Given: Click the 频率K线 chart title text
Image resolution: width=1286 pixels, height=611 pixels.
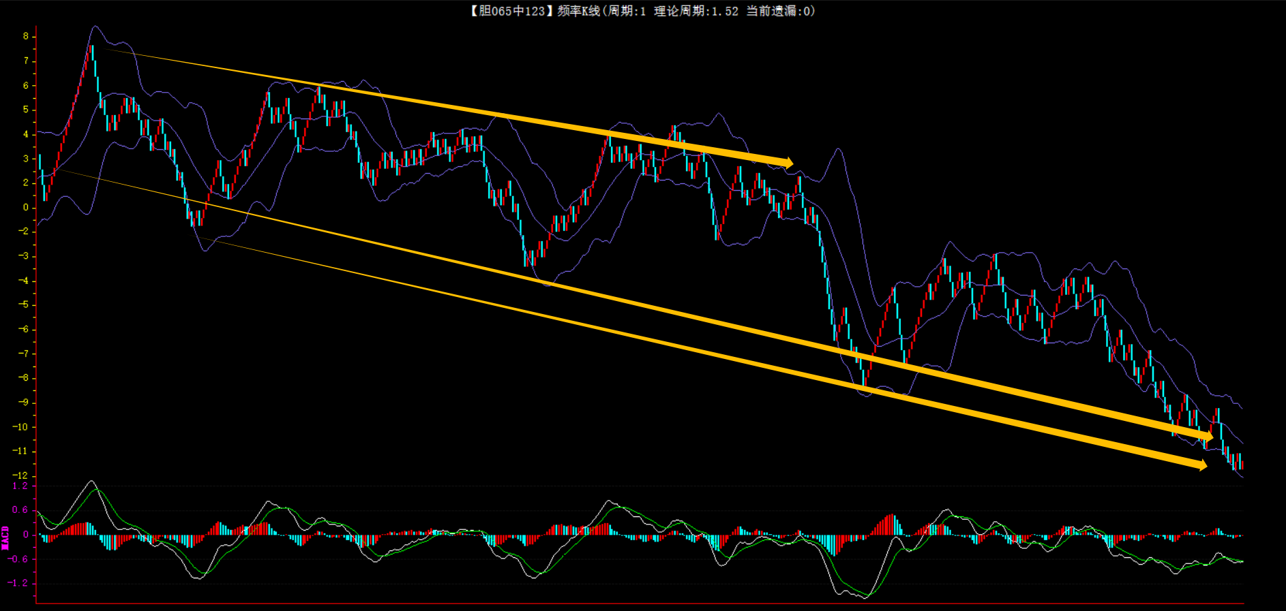Looking at the screenshot, I should point(579,11).
